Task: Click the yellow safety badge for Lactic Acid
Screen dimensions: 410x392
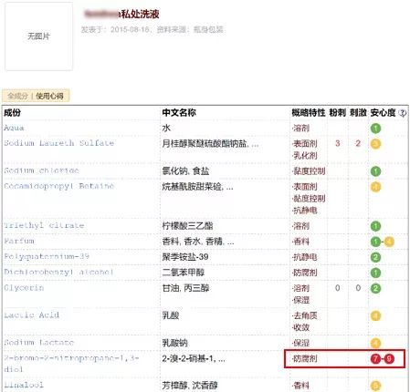Action: point(375,316)
